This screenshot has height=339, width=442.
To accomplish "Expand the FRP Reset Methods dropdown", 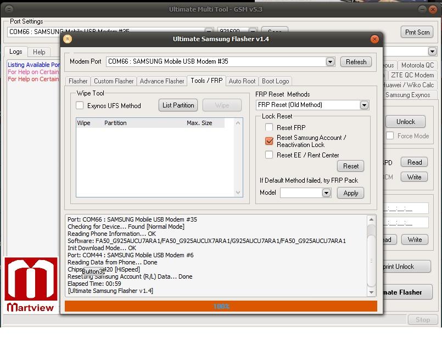I will tap(364, 105).
